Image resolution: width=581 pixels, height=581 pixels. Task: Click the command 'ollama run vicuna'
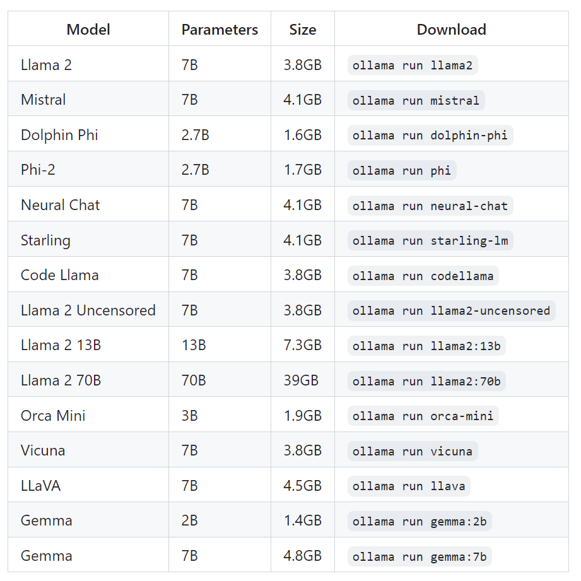click(x=413, y=451)
